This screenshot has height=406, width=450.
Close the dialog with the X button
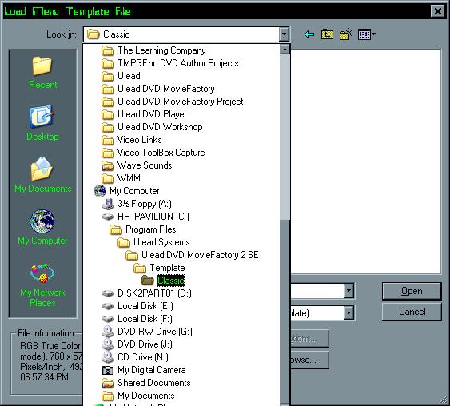pyautogui.click(x=438, y=11)
